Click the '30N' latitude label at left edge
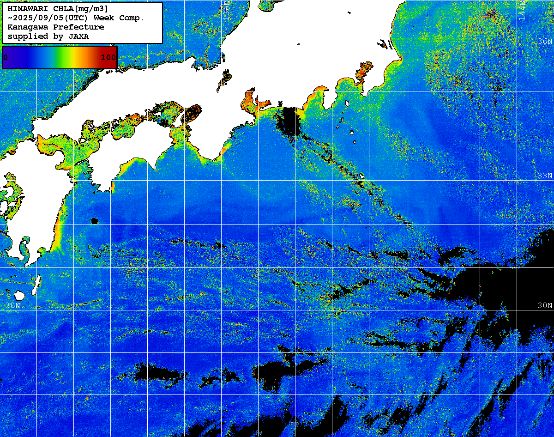This screenshot has width=554, height=437. point(13,306)
